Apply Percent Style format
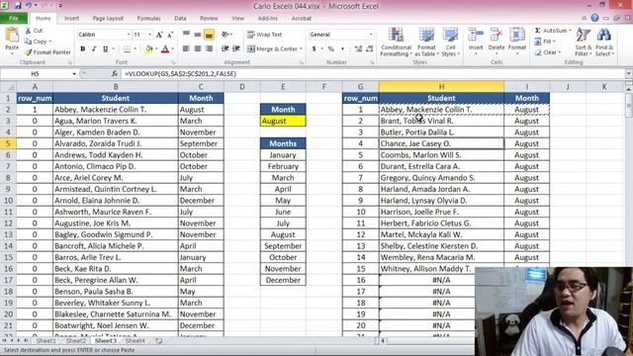633x356 pixels. click(331, 48)
